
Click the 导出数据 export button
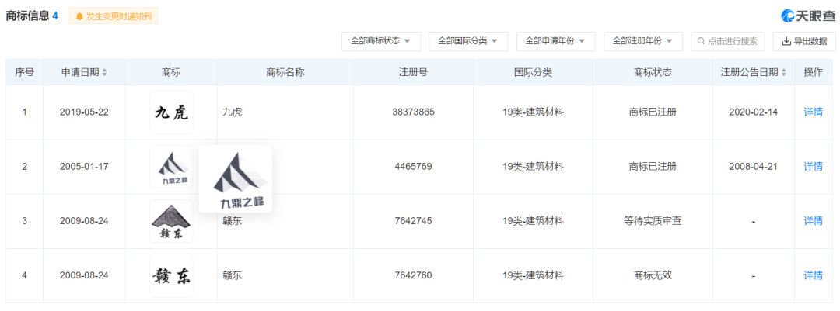tap(805, 41)
